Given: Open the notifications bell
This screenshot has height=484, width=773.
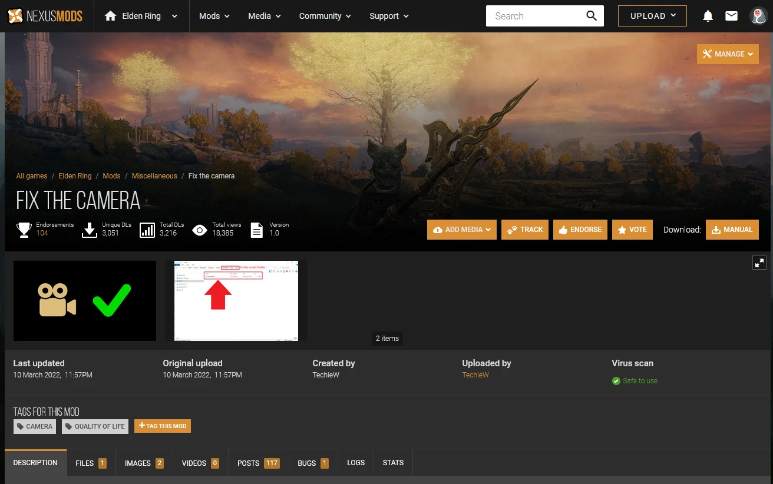Looking at the screenshot, I should coord(708,16).
